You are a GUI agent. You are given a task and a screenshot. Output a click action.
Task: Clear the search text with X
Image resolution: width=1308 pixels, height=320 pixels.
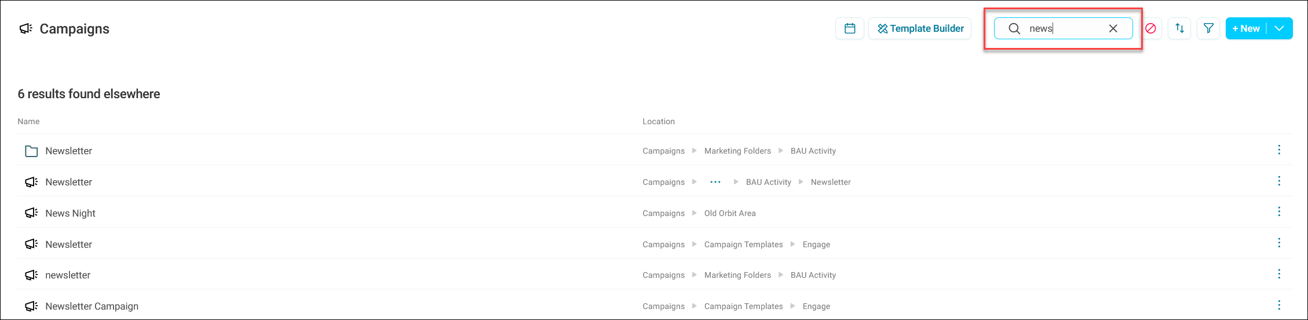(1113, 28)
